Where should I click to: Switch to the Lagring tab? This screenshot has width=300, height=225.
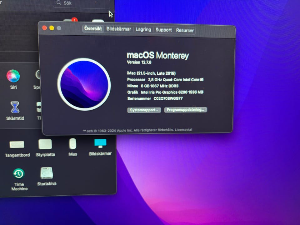[143, 29]
